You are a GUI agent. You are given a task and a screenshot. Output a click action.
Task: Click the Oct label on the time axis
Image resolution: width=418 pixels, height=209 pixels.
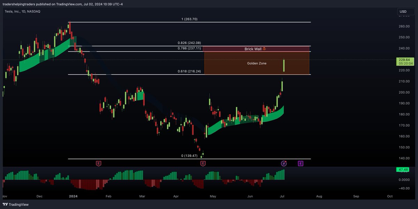[390, 196]
